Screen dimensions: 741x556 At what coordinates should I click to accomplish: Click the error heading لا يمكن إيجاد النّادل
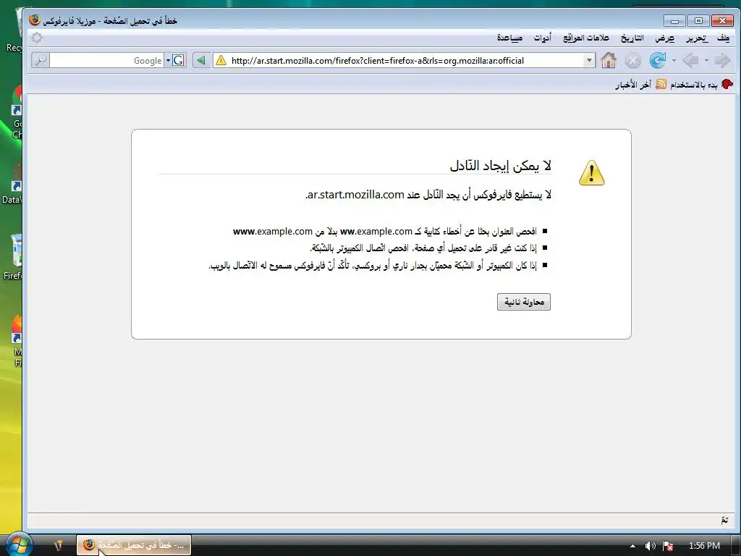click(501, 166)
